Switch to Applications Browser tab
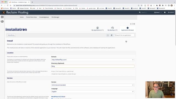This screenshot has height=99, width=176. [x=128, y=29]
